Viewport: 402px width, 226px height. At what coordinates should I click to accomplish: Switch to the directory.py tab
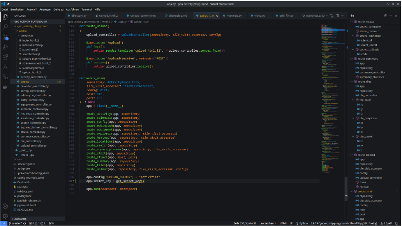click(77, 16)
